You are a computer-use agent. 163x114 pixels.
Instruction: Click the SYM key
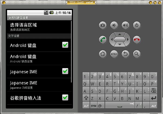(93, 105)
